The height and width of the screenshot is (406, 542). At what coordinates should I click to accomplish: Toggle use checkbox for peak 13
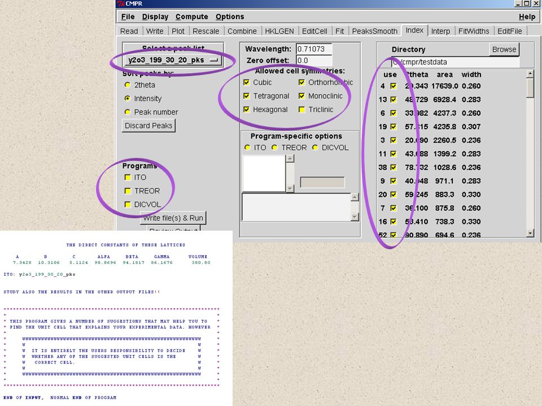click(x=394, y=99)
